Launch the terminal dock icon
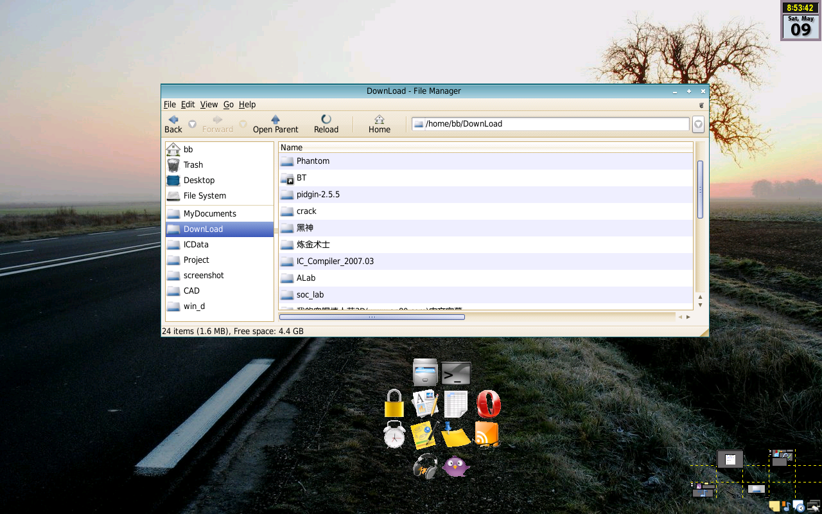Image resolution: width=822 pixels, height=514 pixels. pyautogui.click(x=456, y=373)
